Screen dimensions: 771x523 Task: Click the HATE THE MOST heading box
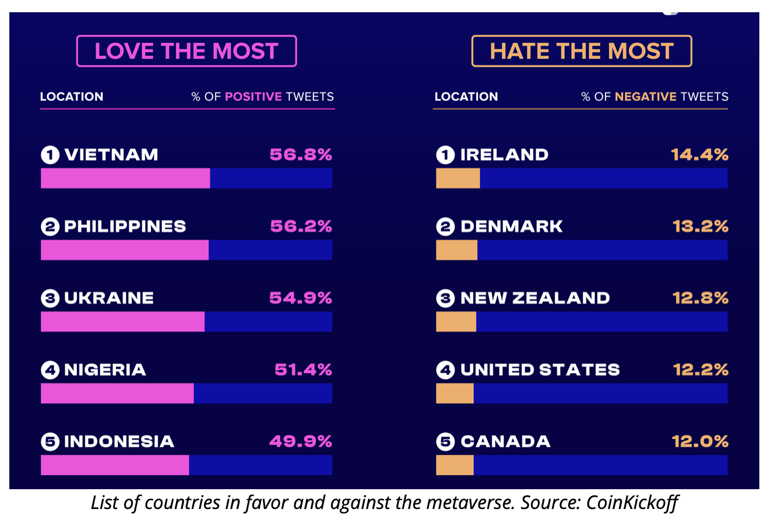pos(581,51)
